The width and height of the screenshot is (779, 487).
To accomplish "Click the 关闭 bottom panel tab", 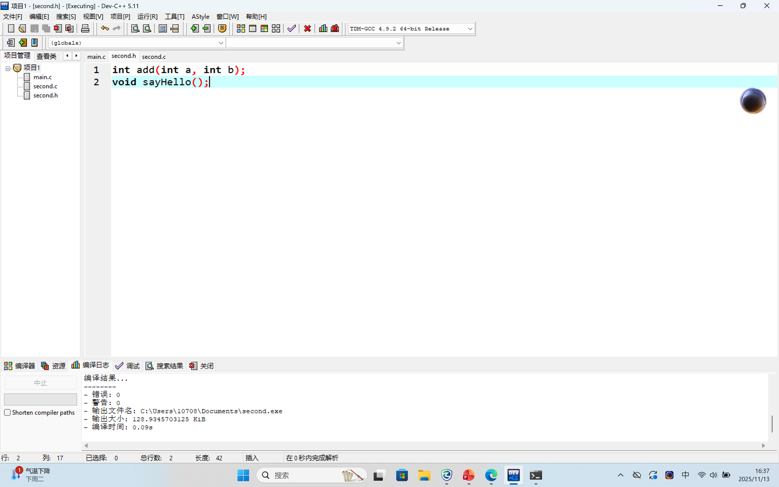I will [201, 366].
